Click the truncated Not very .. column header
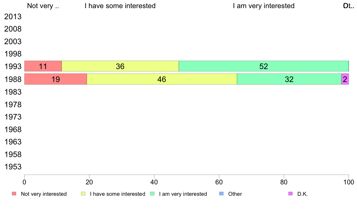The height and width of the screenshot is (221, 357). 43,6
